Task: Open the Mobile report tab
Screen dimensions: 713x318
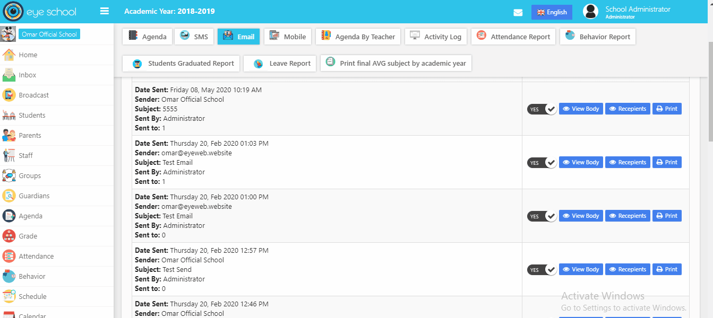Action: click(x=287, y=37)
